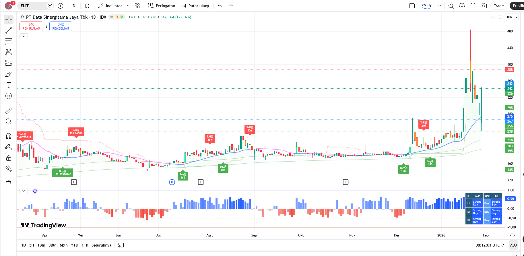
Task: Select the 1Bln time range
Action: pos(41,245)
